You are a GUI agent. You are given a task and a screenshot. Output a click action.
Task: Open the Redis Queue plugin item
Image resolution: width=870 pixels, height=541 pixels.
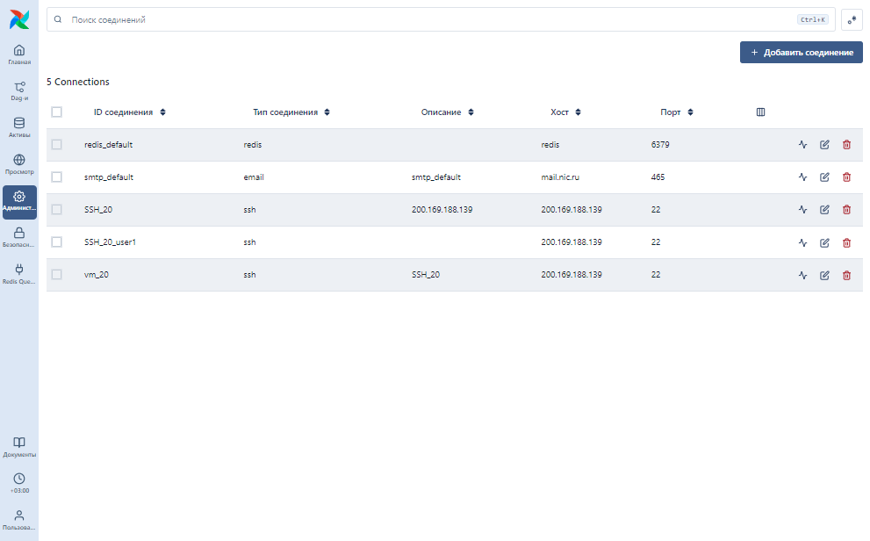pyautogui.click(x=19, y=273)
